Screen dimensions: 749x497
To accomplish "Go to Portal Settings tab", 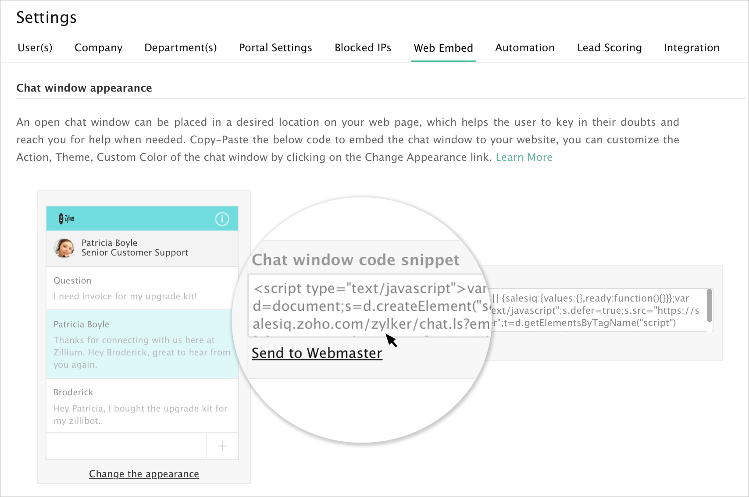I will 275,48.
